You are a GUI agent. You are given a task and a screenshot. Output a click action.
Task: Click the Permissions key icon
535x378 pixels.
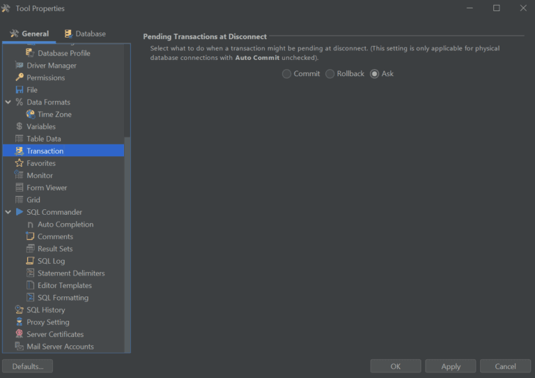coord(20,77)
